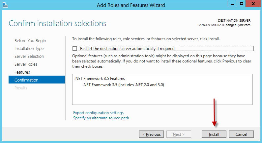Click the greyed-out Results step
This screenshot has width=262, height=143.
point(21,88)
